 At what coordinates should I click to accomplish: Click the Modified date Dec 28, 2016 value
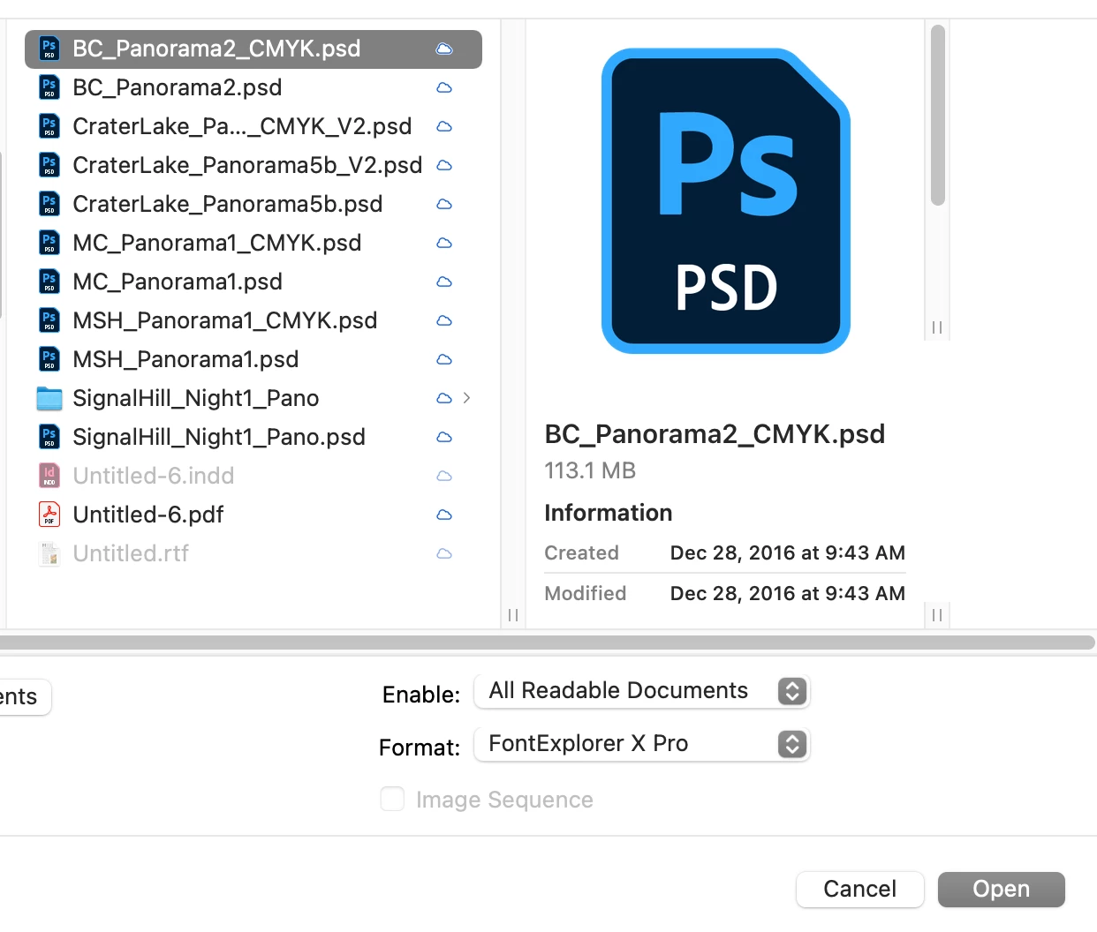click(x=788, y=594)
